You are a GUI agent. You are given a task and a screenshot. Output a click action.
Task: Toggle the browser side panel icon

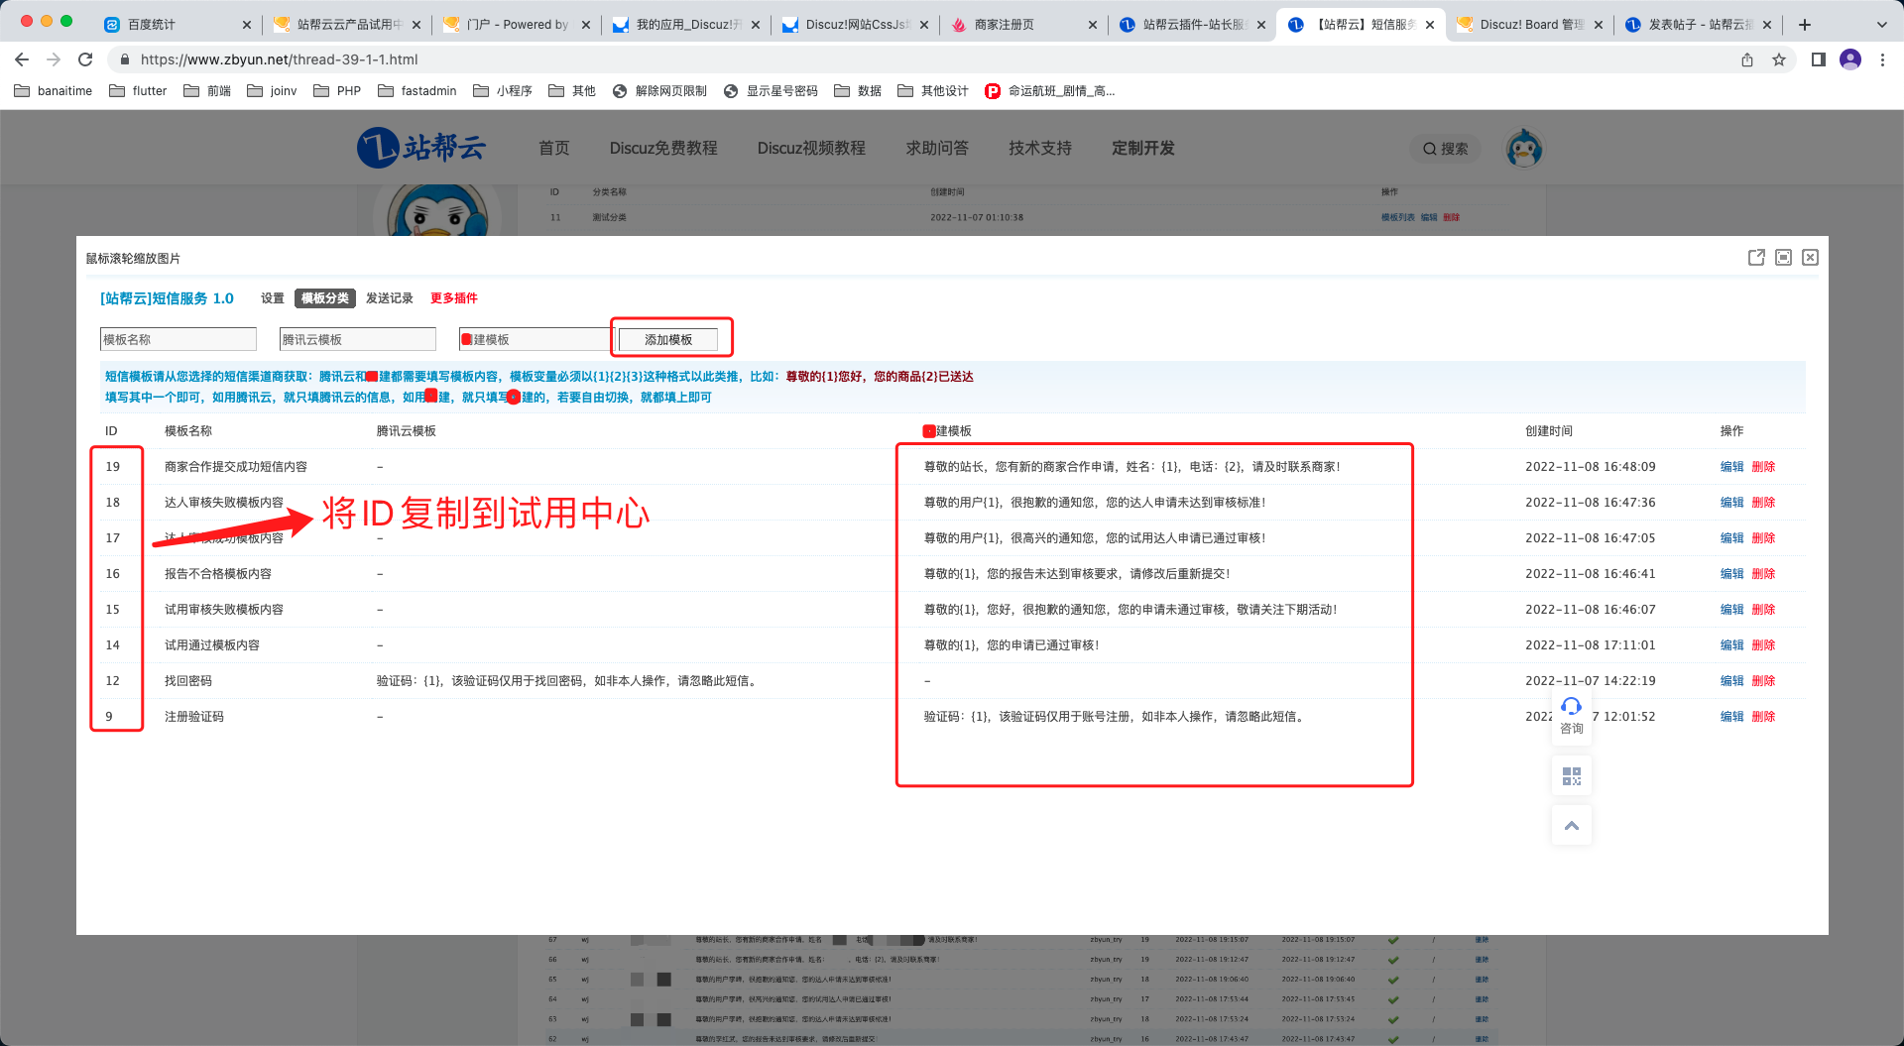coord(1818,59)
